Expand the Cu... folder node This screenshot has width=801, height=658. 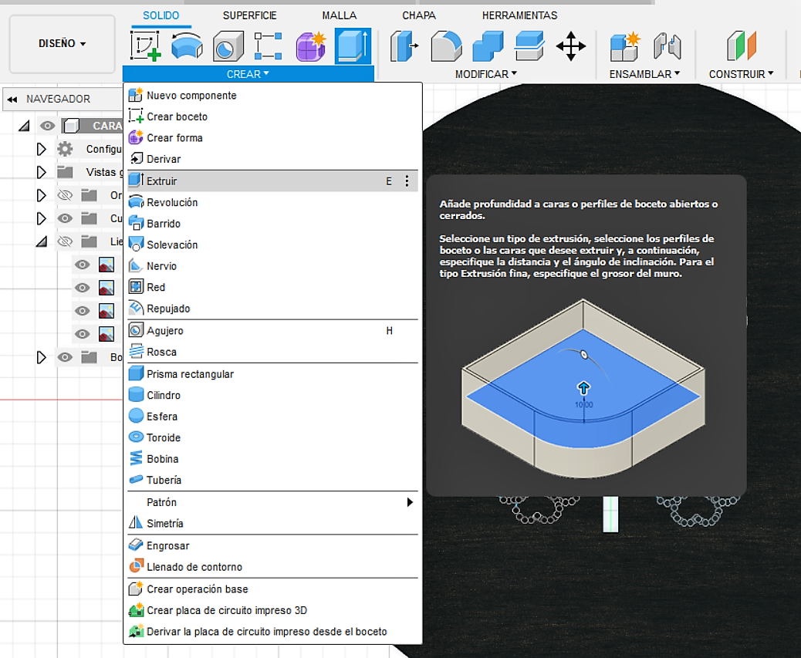click(x=42, y=218)
